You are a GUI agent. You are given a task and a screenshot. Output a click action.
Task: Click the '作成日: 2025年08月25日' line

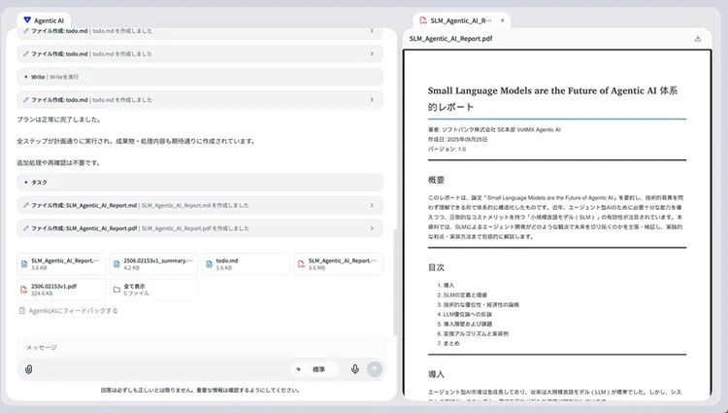point(458,139)
